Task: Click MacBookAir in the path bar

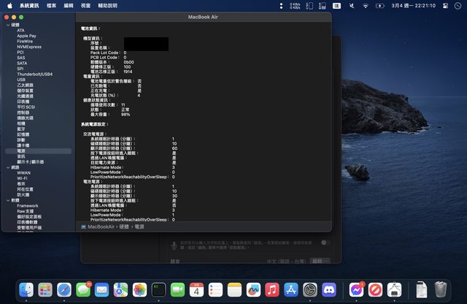Action: [101, 227]
